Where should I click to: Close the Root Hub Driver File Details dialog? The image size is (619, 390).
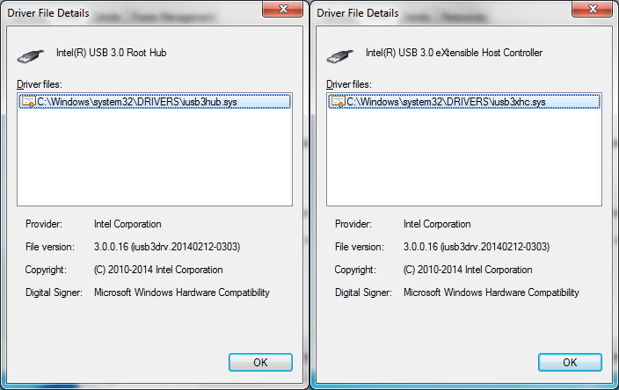click(x=282, y=9)
